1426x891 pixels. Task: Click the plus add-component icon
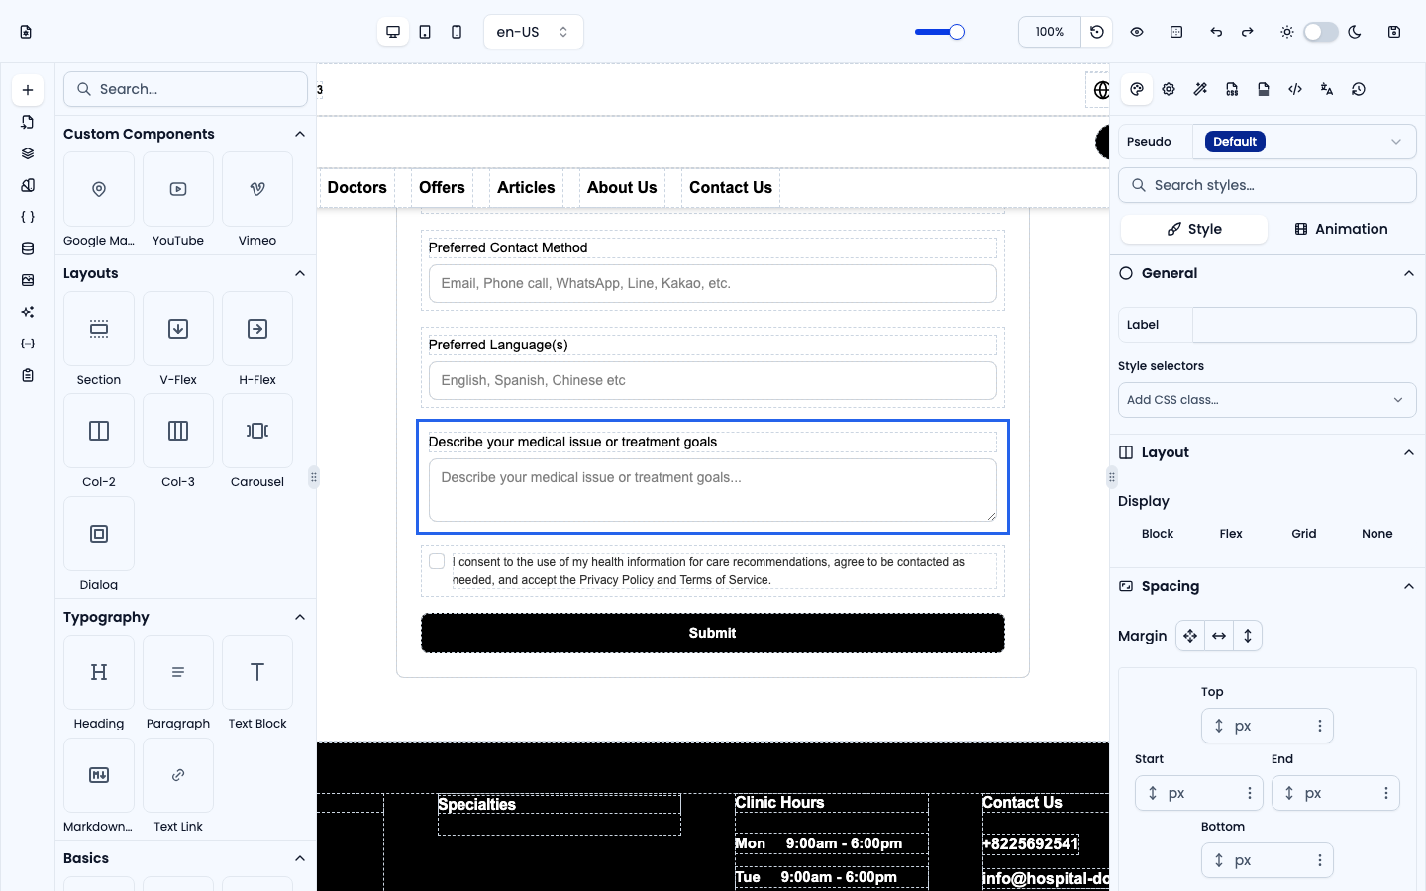(28, 90)
